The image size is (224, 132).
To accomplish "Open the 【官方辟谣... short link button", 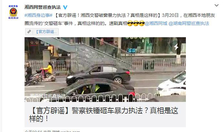I will pos(42,32).
